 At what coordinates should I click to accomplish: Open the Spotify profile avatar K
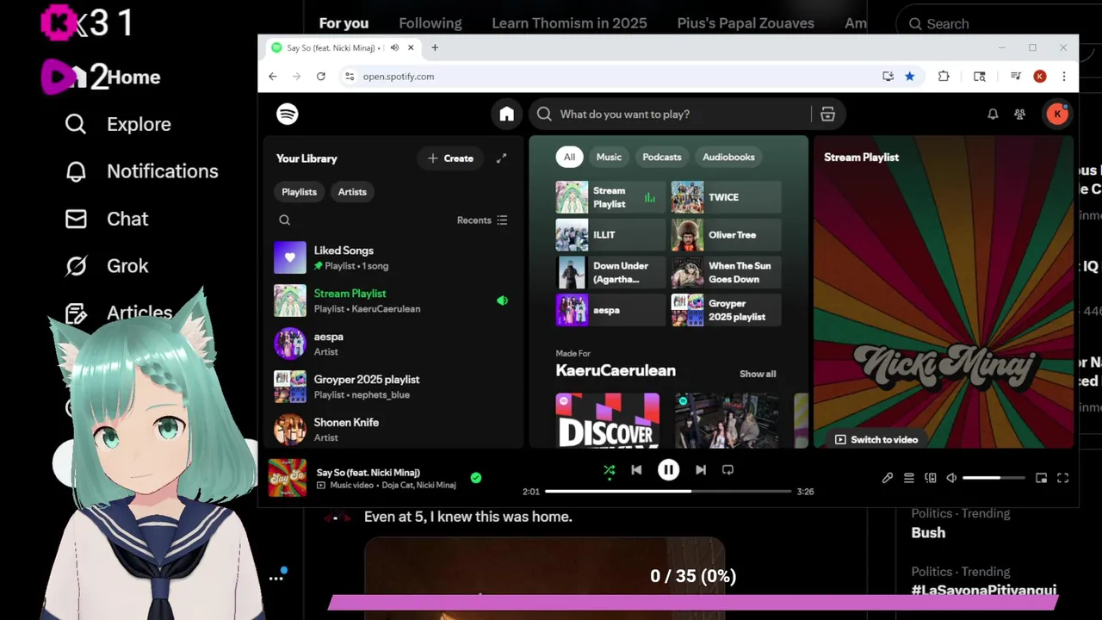pyautogui.click(x=1057, y=114)
